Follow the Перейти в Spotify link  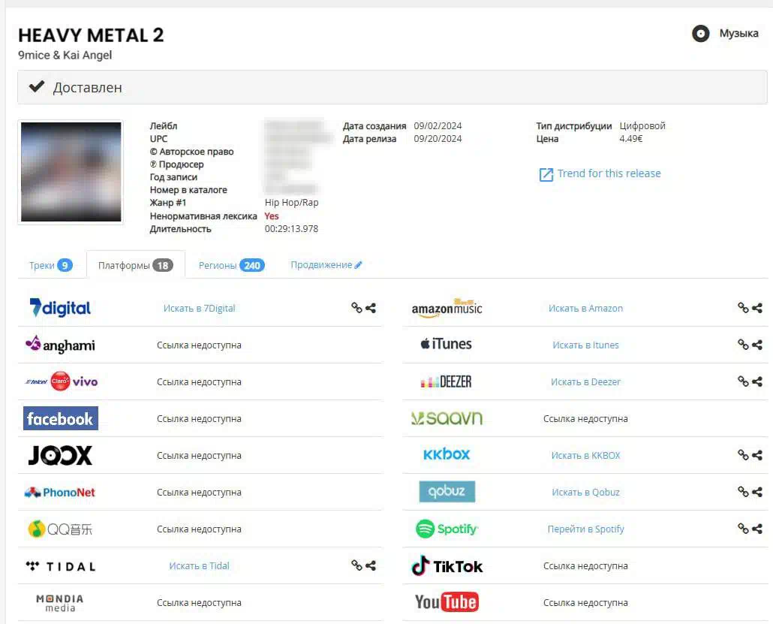pos(585,529)
